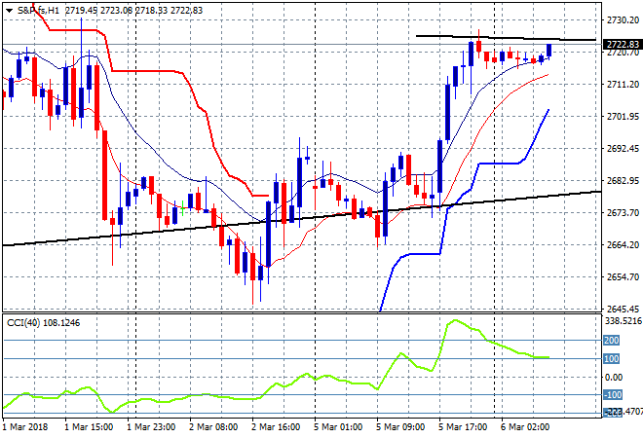Click the 2673.70 price axis label

click(x=623, y=212)
